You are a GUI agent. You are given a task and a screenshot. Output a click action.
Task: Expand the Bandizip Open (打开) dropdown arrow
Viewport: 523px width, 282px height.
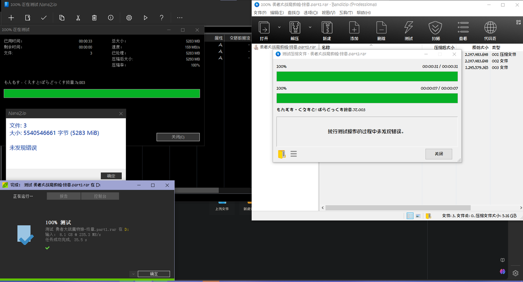point(279,27)
